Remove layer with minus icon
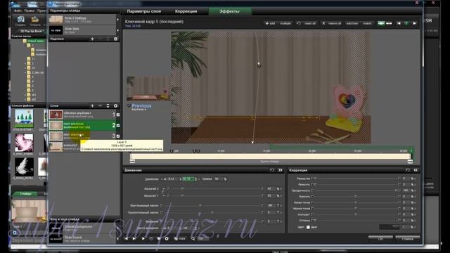This screenshot has height=253, width=450. click(x=100, y=106)
